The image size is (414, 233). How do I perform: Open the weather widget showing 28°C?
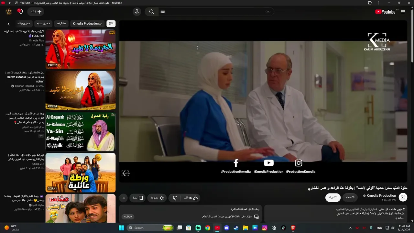(12, 228)
